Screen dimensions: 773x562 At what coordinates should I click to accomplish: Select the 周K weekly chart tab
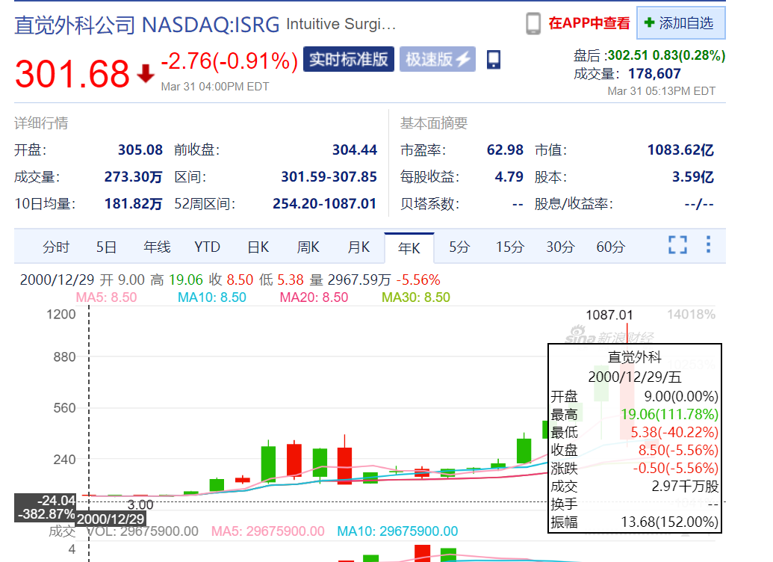tap(307, 246)
